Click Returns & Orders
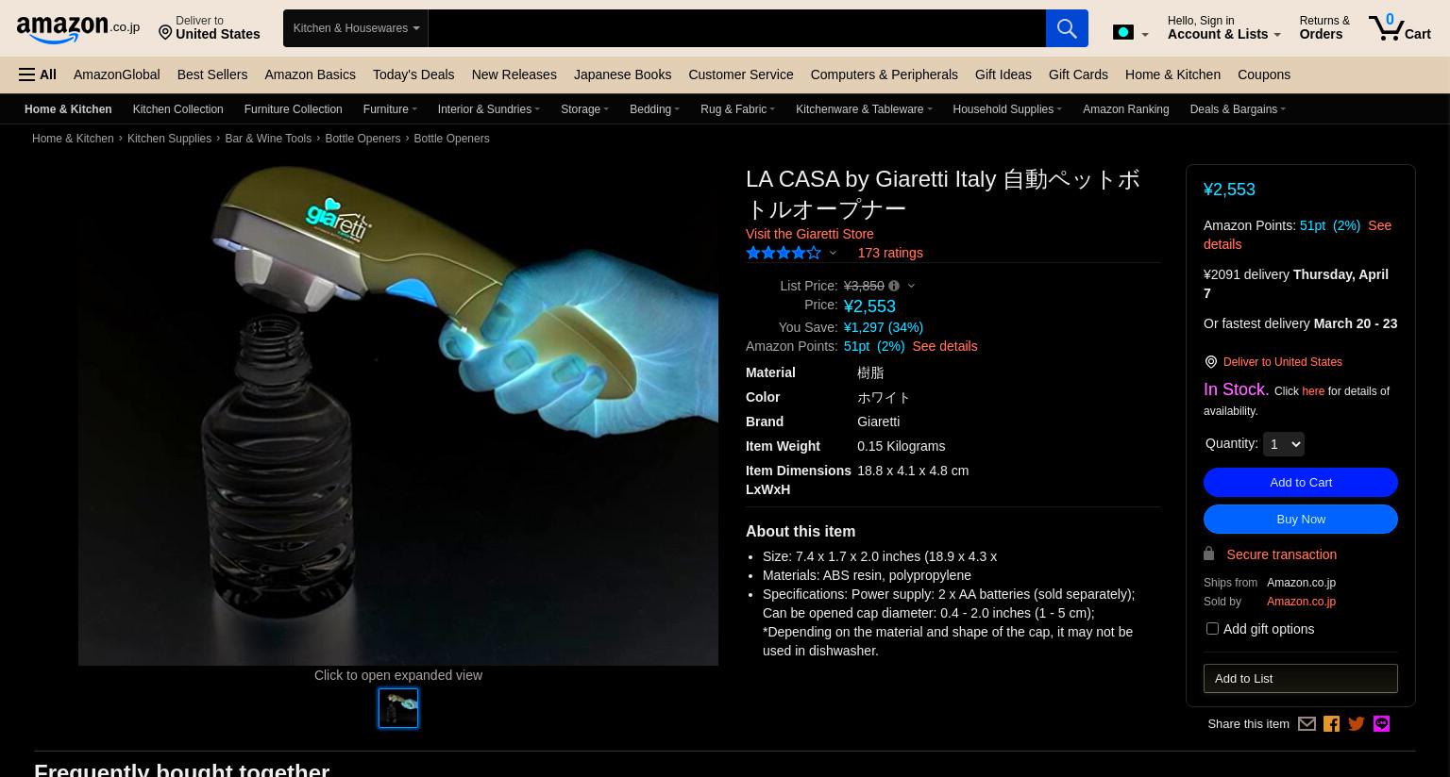 coord(1324,27)
